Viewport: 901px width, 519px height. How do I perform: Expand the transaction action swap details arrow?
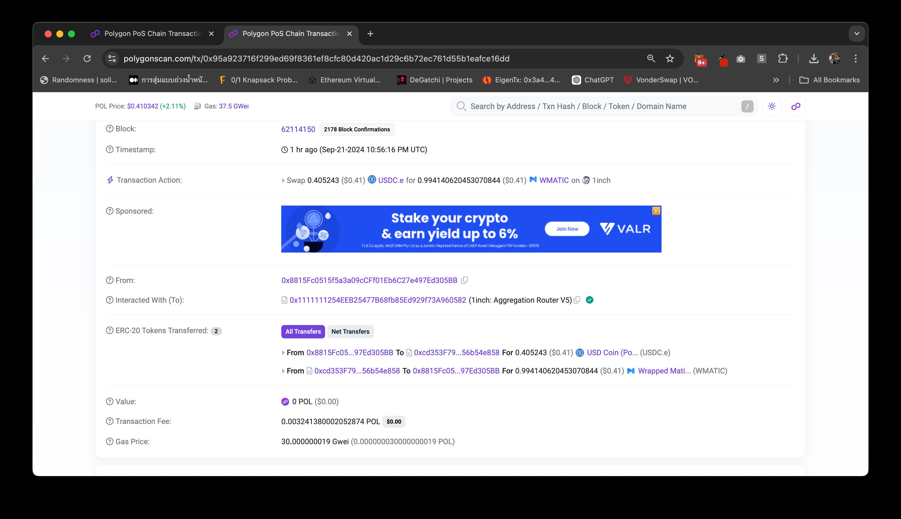point(283,180)
